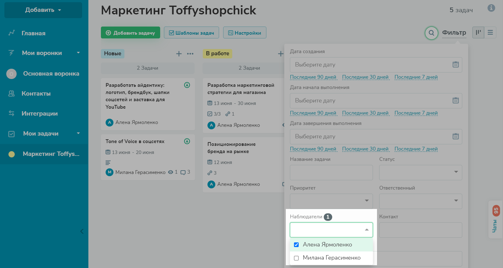Click the Главная sidebar icon

tap(12, 33)
